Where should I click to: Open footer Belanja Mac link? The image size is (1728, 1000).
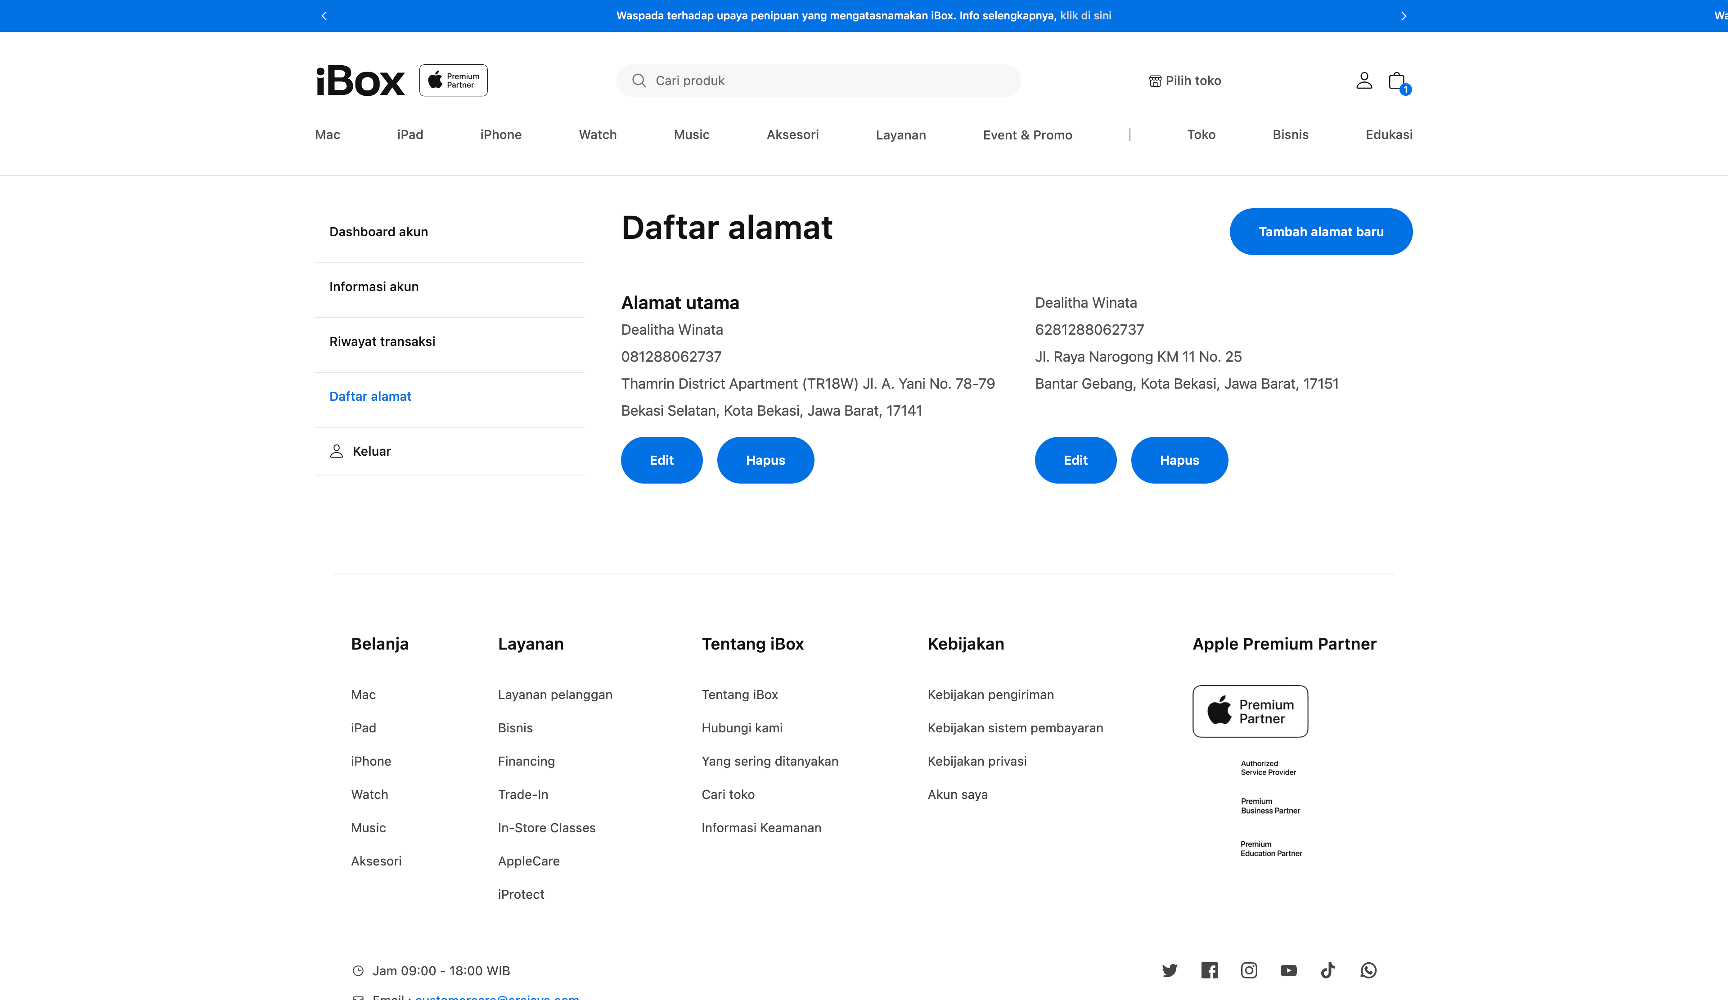click(364, 694)
